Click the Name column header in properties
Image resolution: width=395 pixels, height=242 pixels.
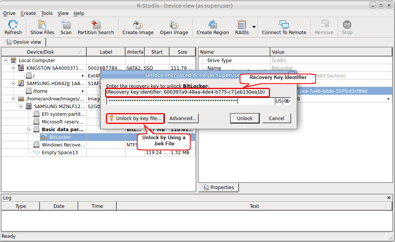click(x=234, y=52)
